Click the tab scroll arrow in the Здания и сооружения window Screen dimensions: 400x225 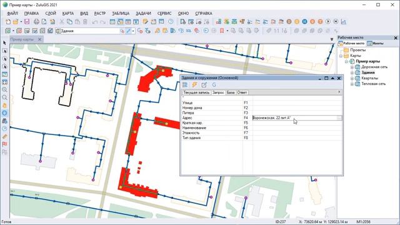click(339, 92)
